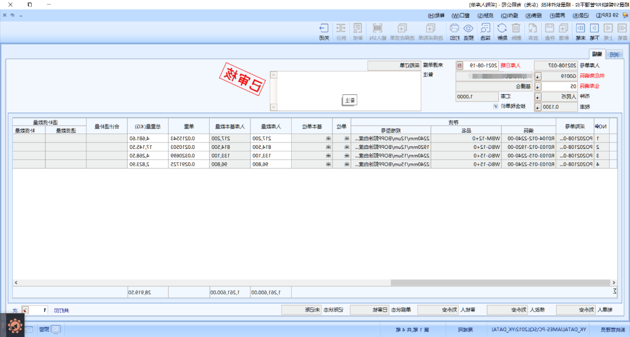
Task: Open lookup for 税率 field
Action: pos(538,107)
